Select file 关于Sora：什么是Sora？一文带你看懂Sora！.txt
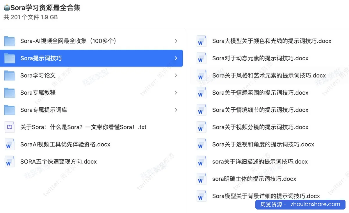This screenshot has height=213, width=349. tap(83, 127)
